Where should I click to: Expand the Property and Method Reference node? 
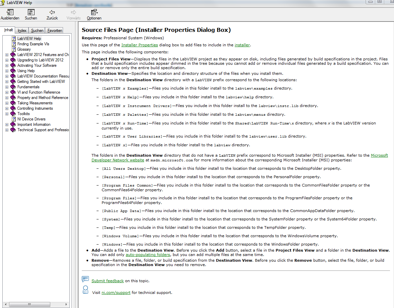pos(7,98)
